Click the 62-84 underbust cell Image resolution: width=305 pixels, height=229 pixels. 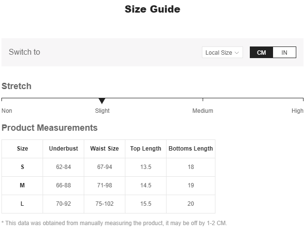(x=63, y=167)
